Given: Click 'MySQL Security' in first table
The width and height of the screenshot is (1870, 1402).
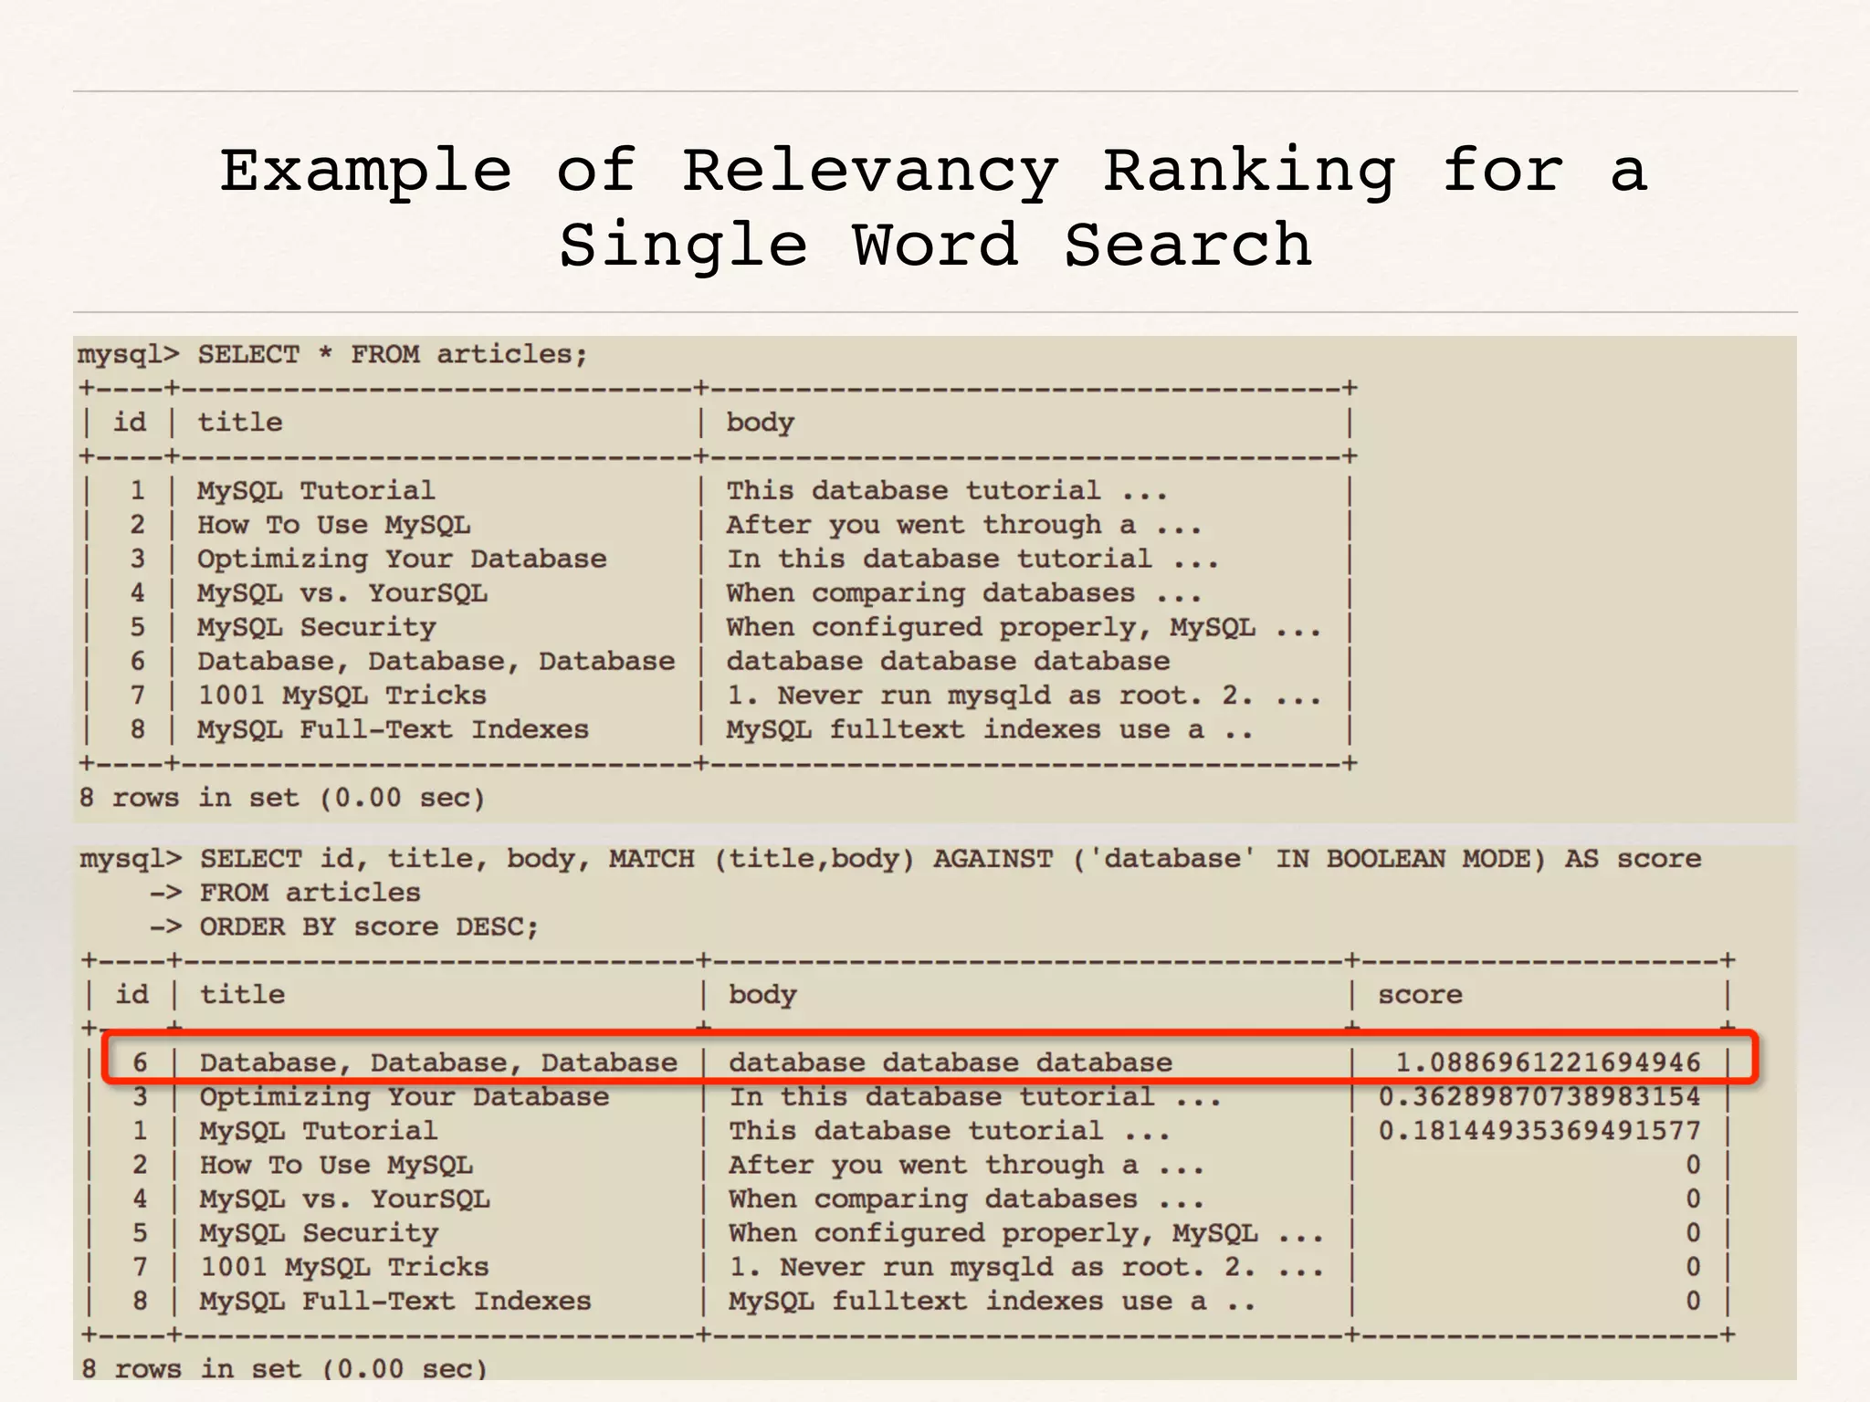Looking at the screenshot, I should 317,627.
